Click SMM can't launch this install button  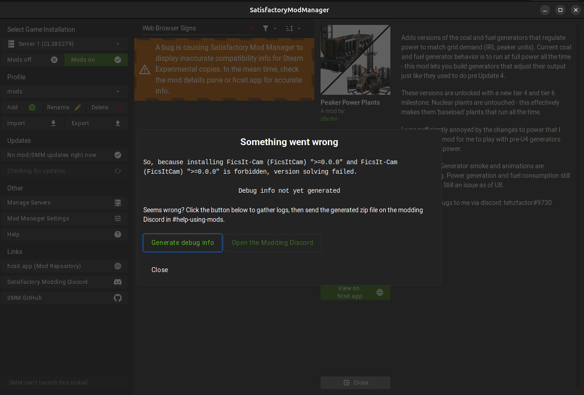tap(64, 383)
